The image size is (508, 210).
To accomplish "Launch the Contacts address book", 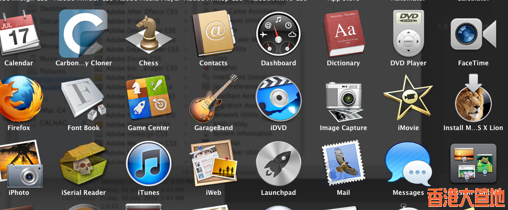I will pos(214,33).
